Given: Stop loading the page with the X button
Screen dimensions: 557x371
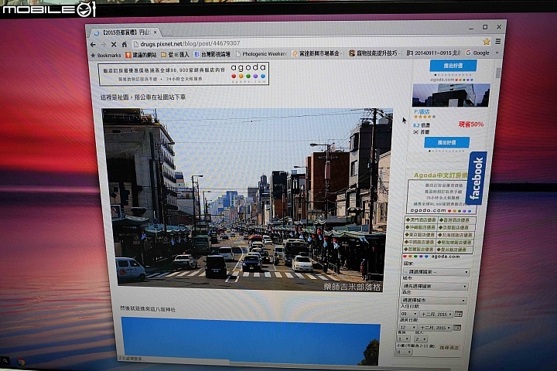Looking at the screenshot, I should tap(114, 44).
